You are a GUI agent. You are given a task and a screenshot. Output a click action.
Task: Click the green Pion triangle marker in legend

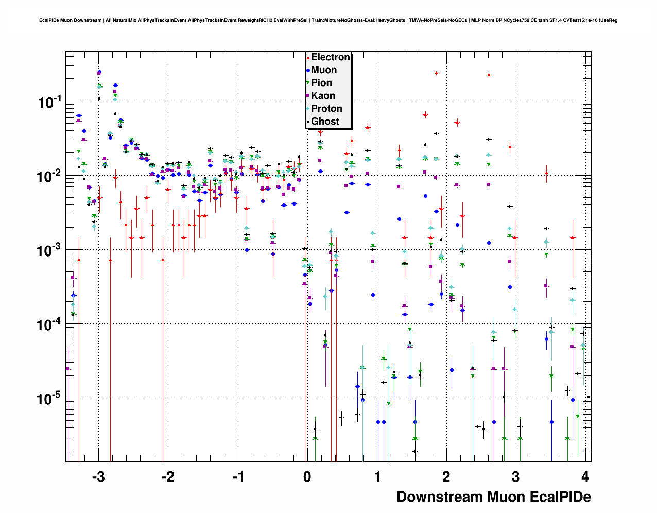(308, 83)
